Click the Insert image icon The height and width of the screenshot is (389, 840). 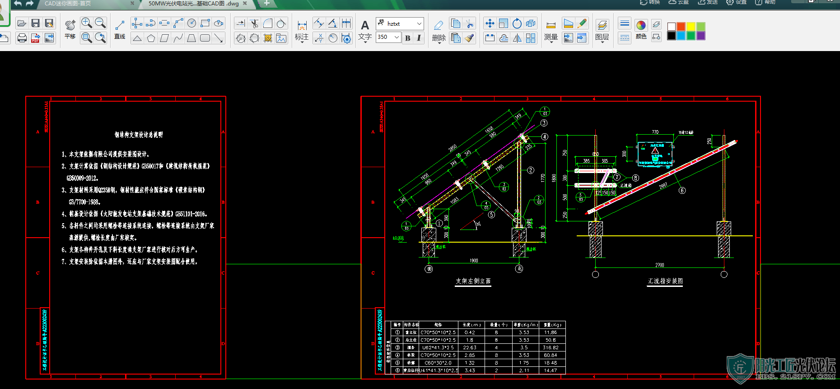tap(281, 38)
